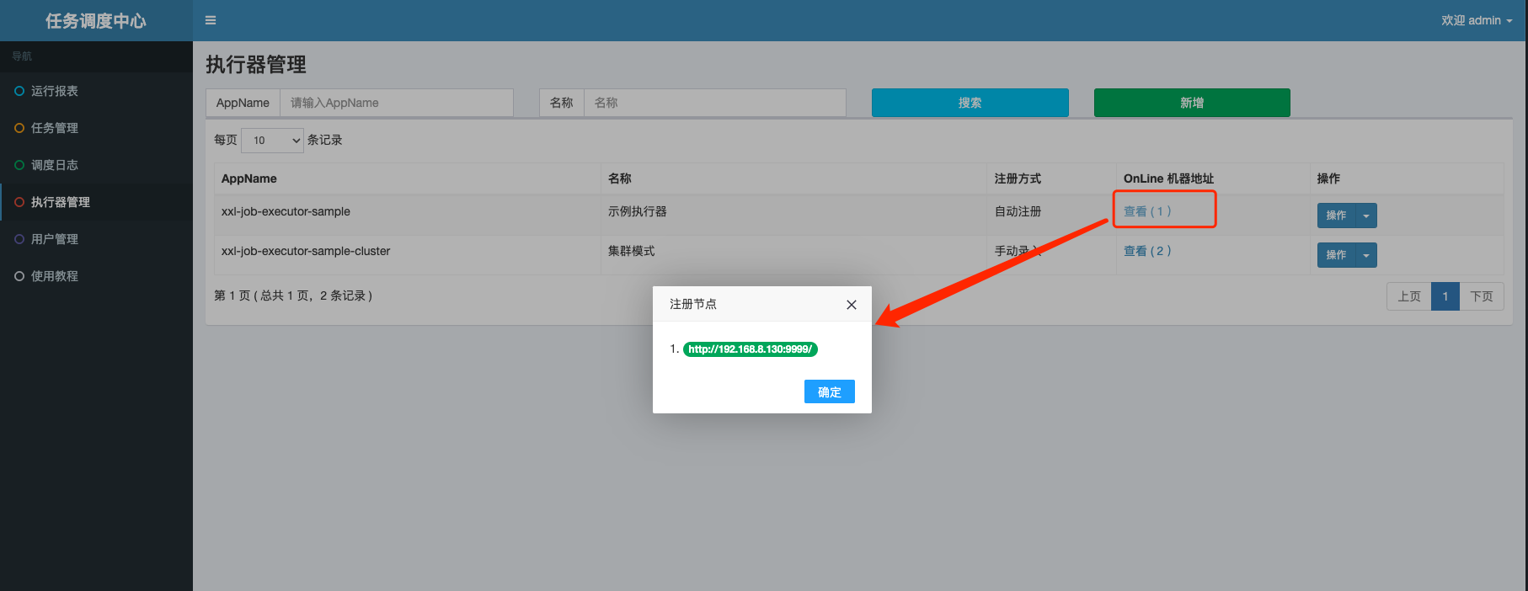Click the blue 搜索 button
This screenshot has width=1528, height=591.
pyautogui.click(x=970, y=103)
